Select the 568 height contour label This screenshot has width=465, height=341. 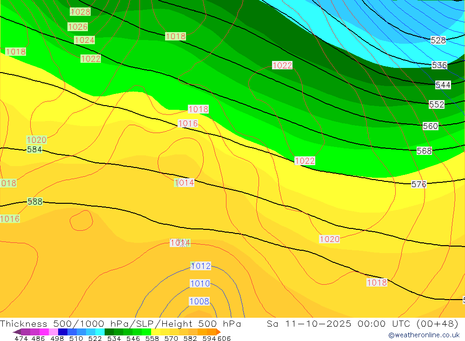pyautogui.click(x=425, y=151)
